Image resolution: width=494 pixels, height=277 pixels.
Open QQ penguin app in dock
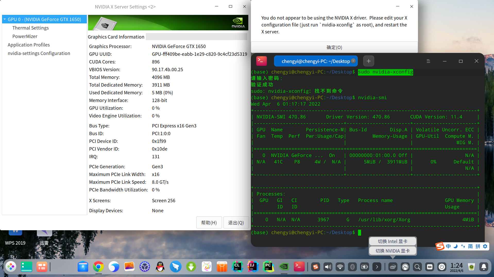[160, 267]
